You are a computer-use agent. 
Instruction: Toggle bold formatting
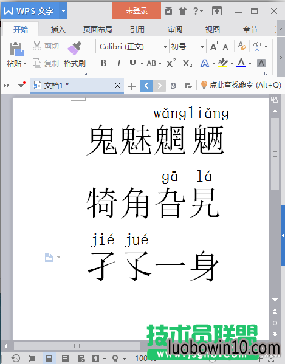(x=103, y=63)
